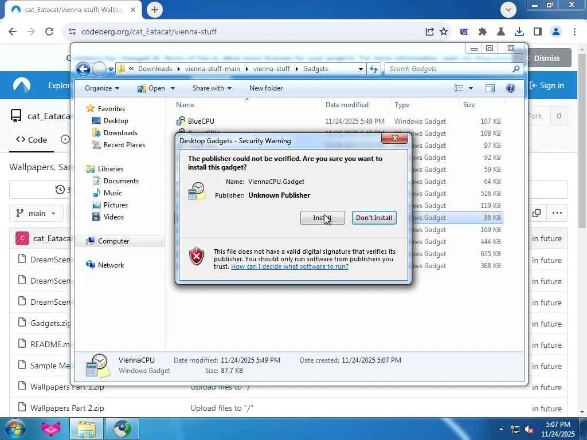Click Install in the security warning dialog
587x440 pixels.
(322, 218)
